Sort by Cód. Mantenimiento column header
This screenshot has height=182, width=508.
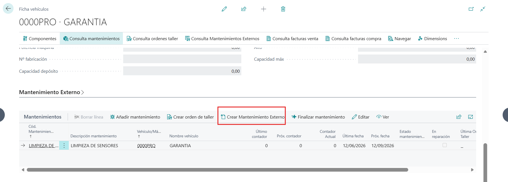[x=41, y=131]
